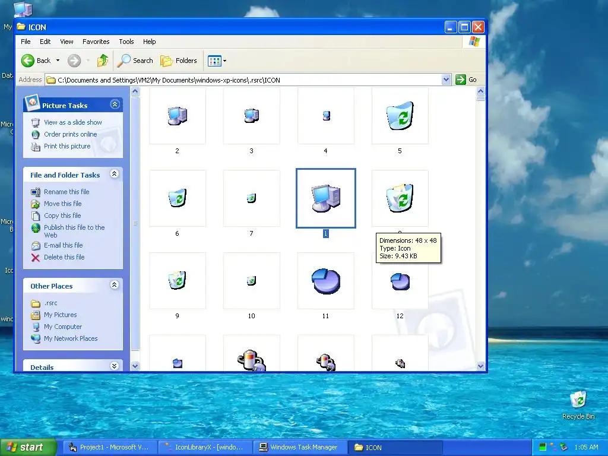
Task: Open My Pictures link
Action: tap(60, 315)
